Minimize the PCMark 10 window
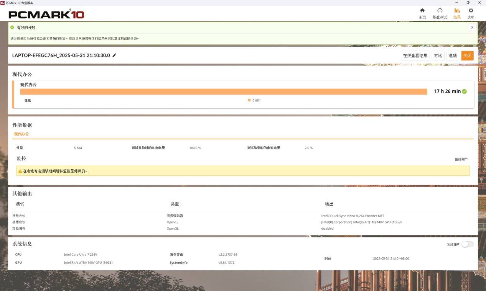This screenshot has width=486, height=291. click(x=456, y=3)
